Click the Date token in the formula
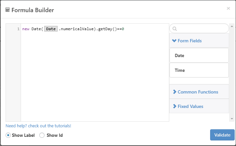Viewport: 236px width, 146px height. click(x=51, y=29)
